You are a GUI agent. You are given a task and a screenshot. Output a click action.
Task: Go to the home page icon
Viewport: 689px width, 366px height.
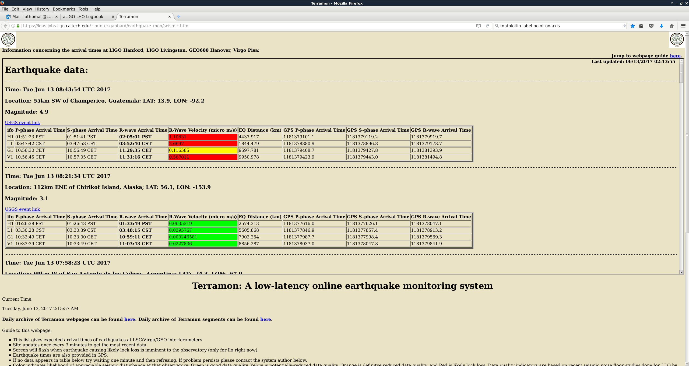(x=672, y=26)
